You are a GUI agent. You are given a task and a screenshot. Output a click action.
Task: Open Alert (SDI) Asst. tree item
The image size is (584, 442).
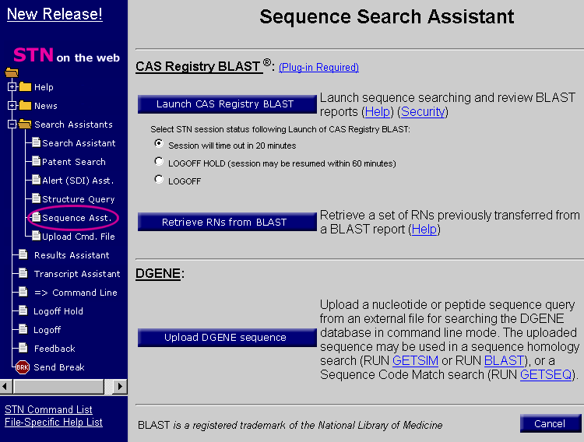(x=78, y=181)
